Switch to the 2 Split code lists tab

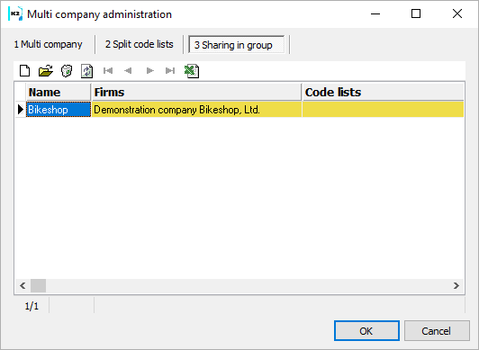[x=139, y=45]
